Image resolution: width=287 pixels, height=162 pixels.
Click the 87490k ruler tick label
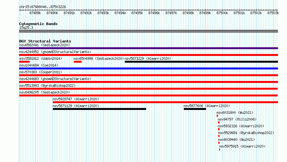(52, 13)
